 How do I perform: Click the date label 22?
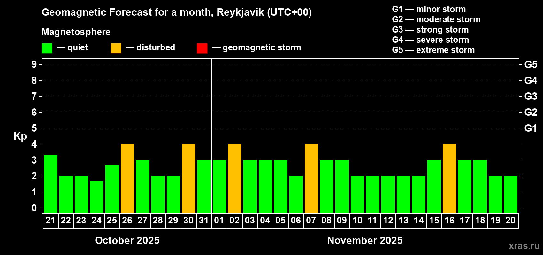click(66, 220)
